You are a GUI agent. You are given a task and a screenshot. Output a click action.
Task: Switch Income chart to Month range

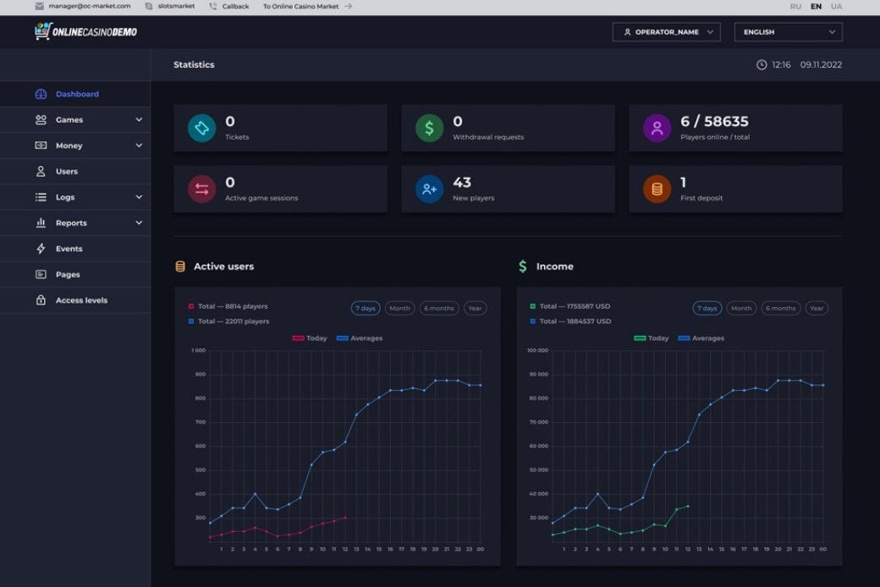point(741,308)
